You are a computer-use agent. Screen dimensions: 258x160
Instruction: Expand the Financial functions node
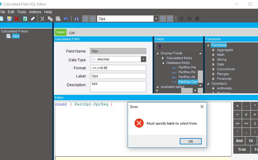(213, 79)
